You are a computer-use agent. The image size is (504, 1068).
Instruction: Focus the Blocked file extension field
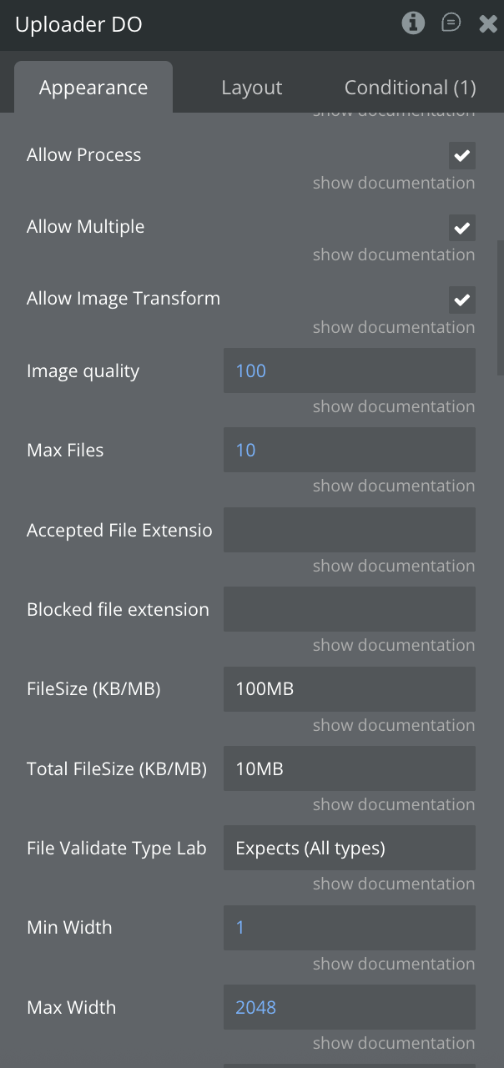[x=349, y=609]
